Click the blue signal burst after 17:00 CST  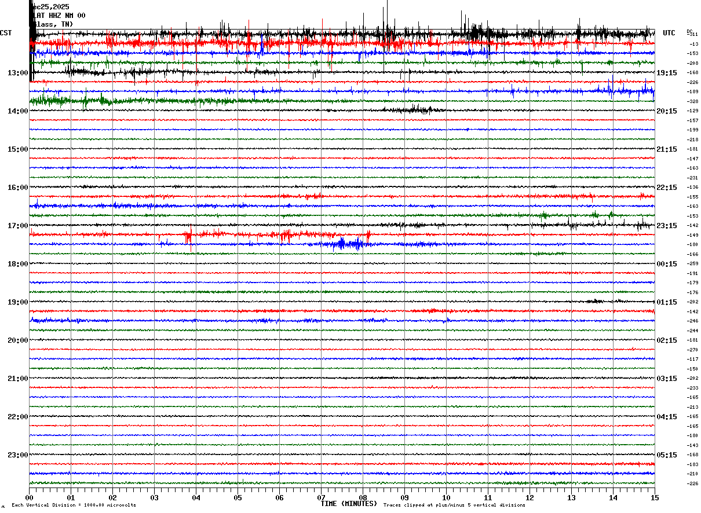pos(348,244)
